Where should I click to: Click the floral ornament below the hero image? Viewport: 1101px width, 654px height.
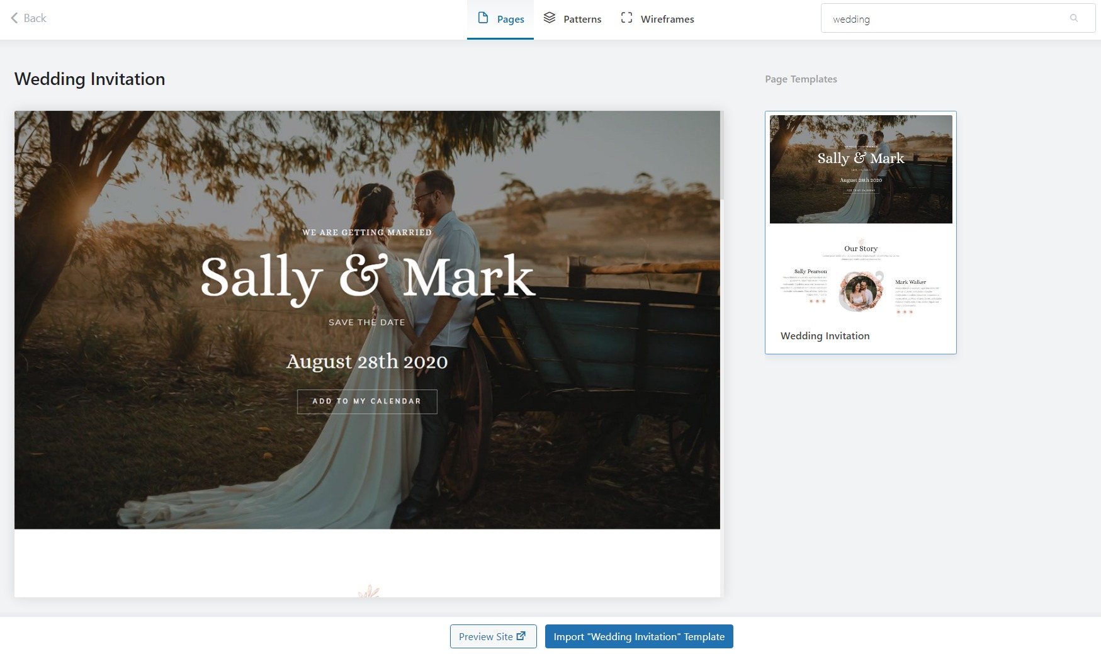pyautogui.click(x=368, y=592)
